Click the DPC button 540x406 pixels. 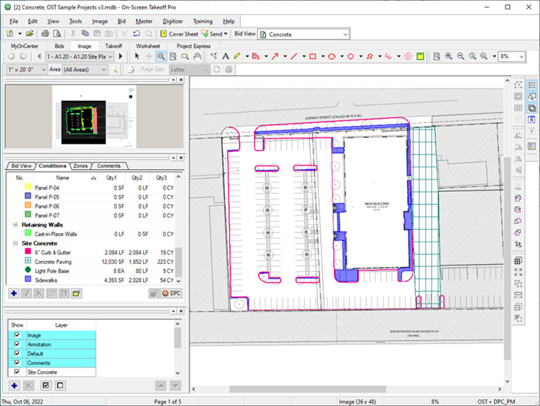tap(172, 293)
